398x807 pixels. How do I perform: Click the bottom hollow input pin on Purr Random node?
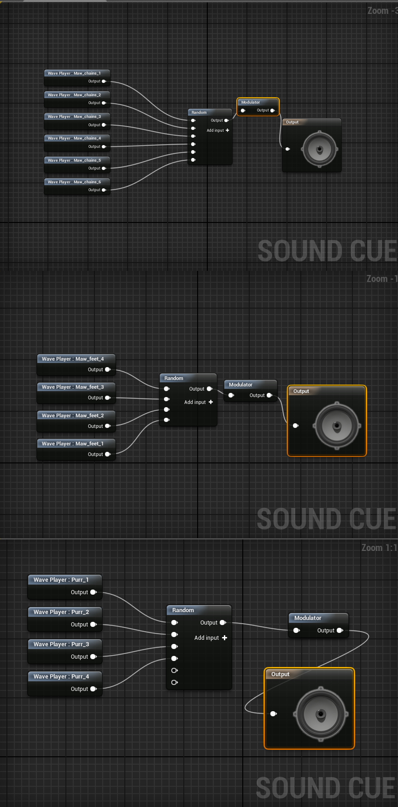(174, 682)
